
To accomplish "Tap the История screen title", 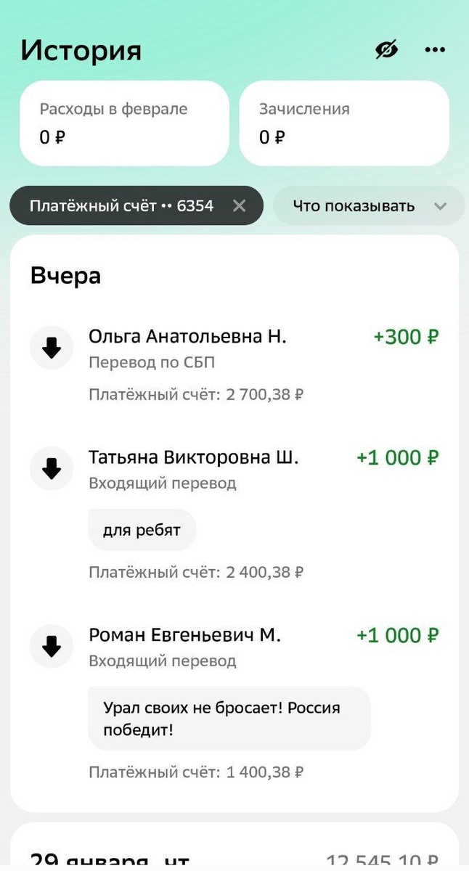I will pos(78,49).
